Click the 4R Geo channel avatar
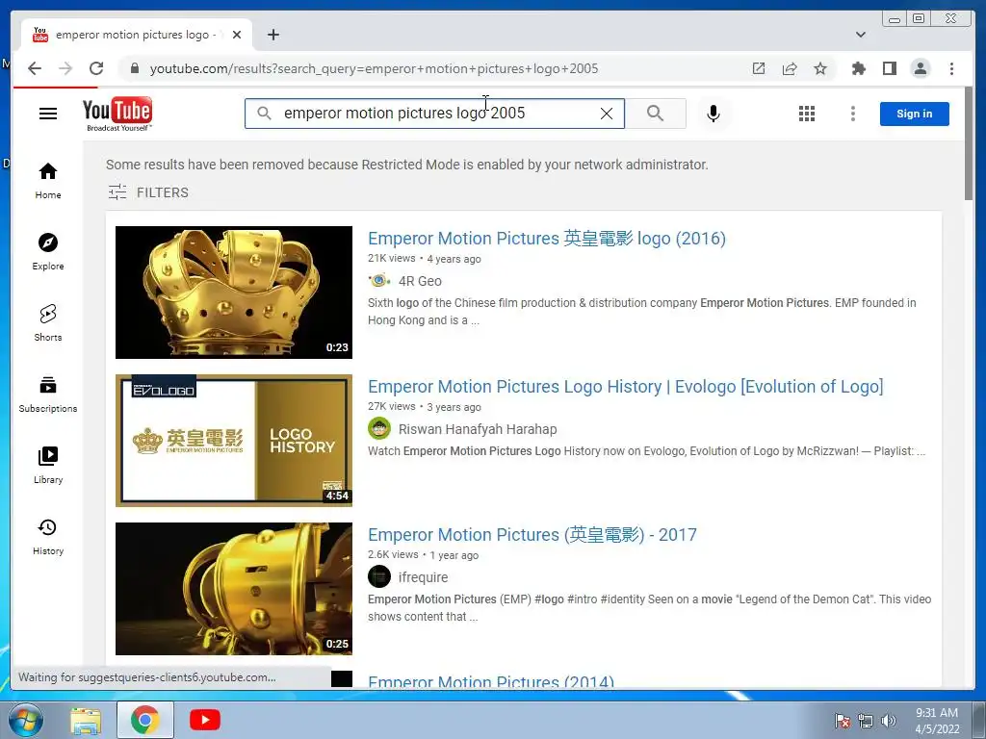This screenshot has width=986, height=739. click(x=379, y=281)
